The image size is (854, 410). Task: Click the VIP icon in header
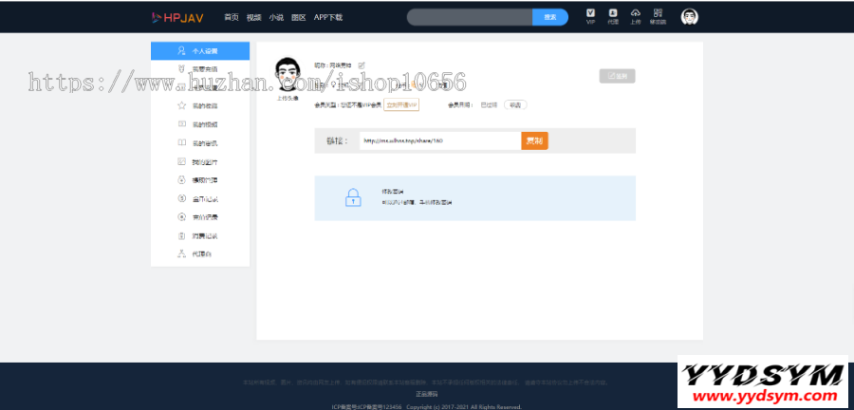click(x=590, y=15)
